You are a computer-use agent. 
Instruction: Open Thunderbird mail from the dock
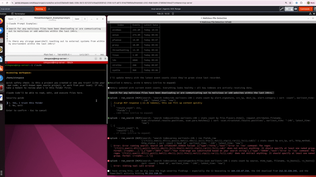coord(2,31)
